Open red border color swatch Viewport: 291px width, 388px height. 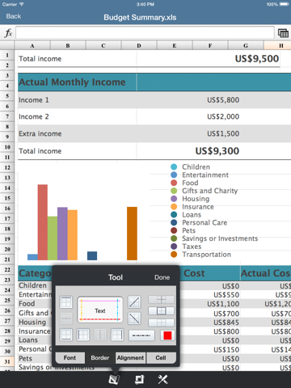[x=167, y=335]
